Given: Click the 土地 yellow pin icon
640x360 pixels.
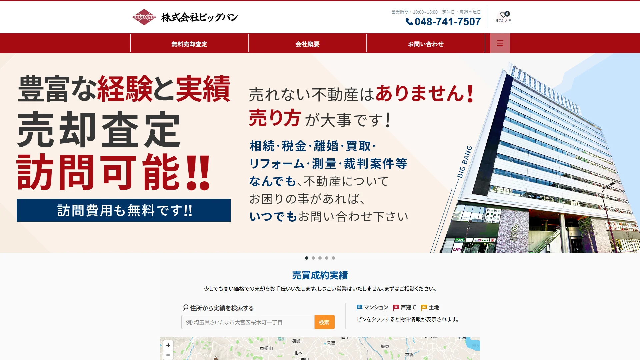Looking at the screenshot, I should tap(424, 307).
